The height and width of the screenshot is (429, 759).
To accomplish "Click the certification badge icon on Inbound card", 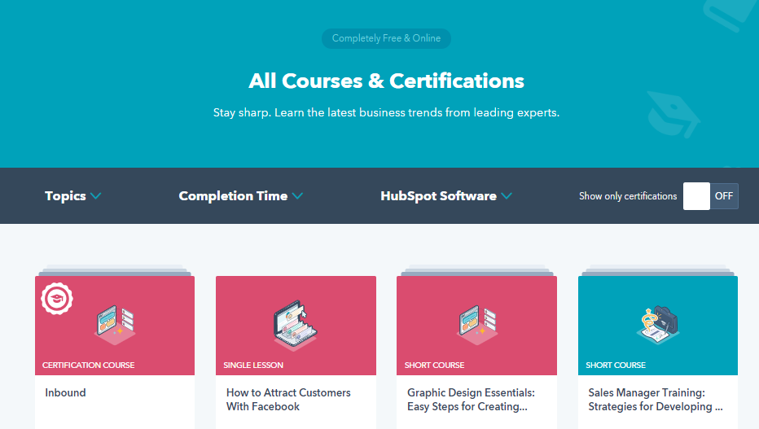I will tap(57, 300).
